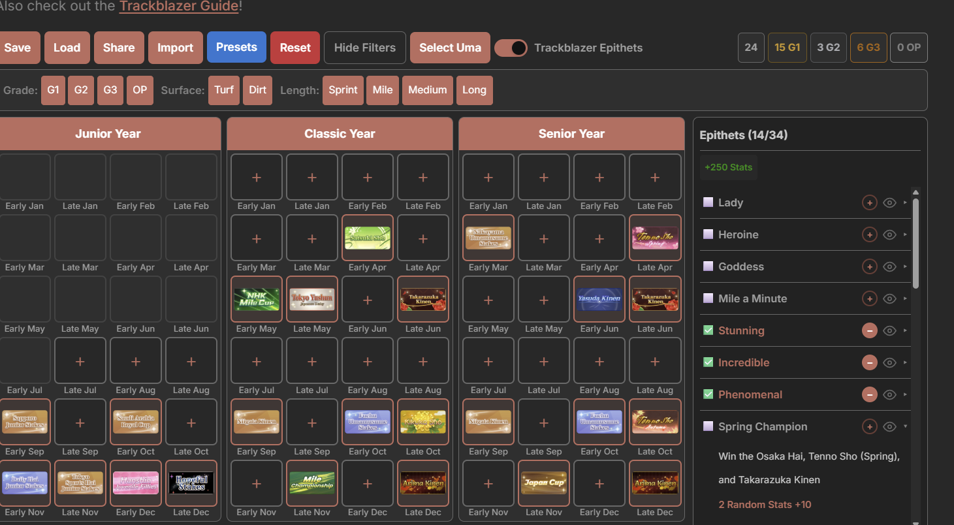The height and width of the screenshot is (525, 954).
Task: Select Arima Kinen in the Senior Year column
Action: 655,483
